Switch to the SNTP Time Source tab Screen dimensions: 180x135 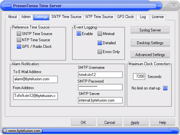(66, 17)
